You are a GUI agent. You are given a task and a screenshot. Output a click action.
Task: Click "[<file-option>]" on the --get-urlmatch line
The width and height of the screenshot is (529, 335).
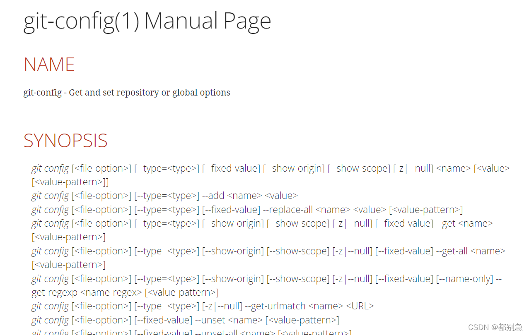[x=101, y=306]
